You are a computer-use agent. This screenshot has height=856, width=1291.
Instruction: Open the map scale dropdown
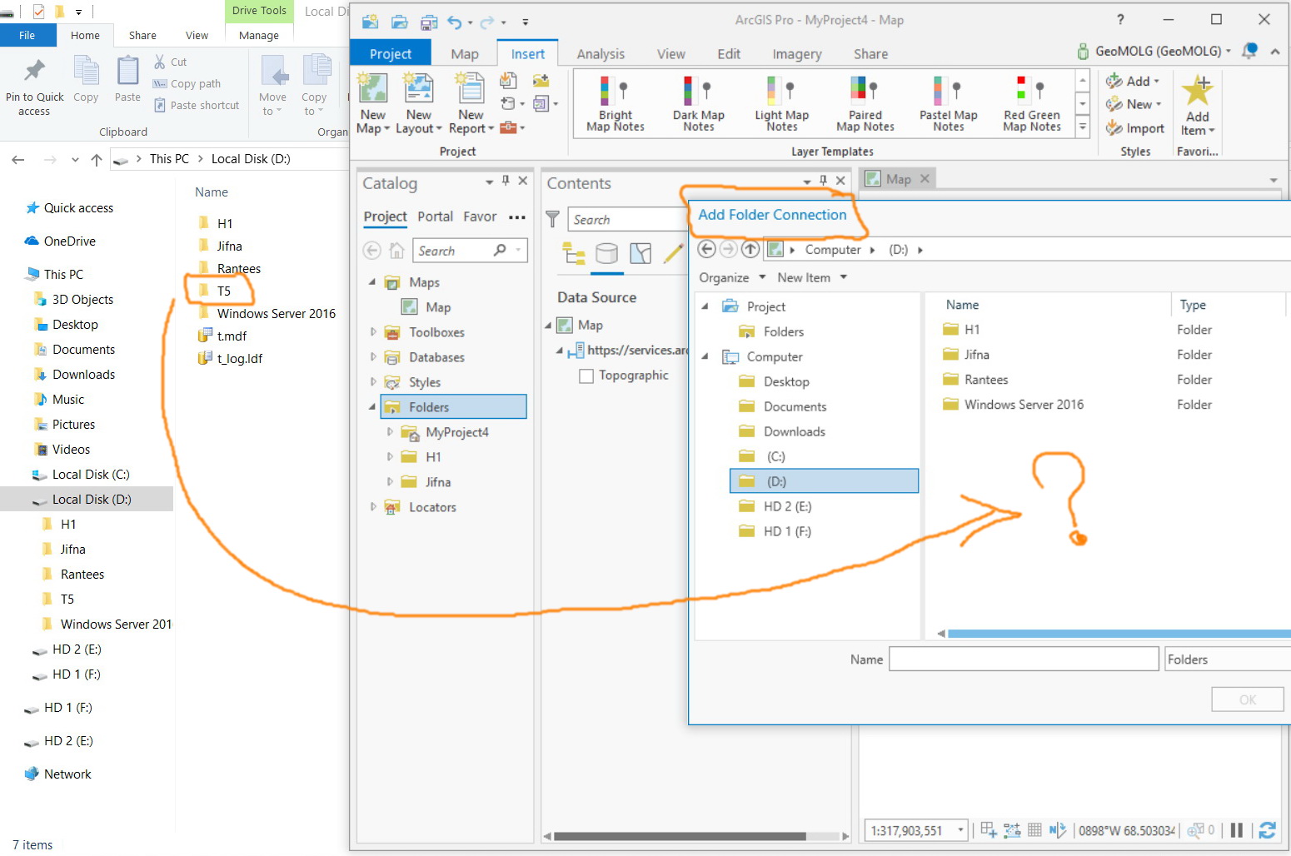(x=960, y=829)
